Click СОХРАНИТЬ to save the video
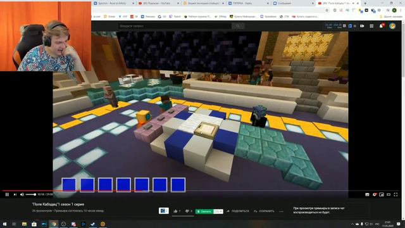The width and height of the screenshot is (405, 228). coord(264,211)
